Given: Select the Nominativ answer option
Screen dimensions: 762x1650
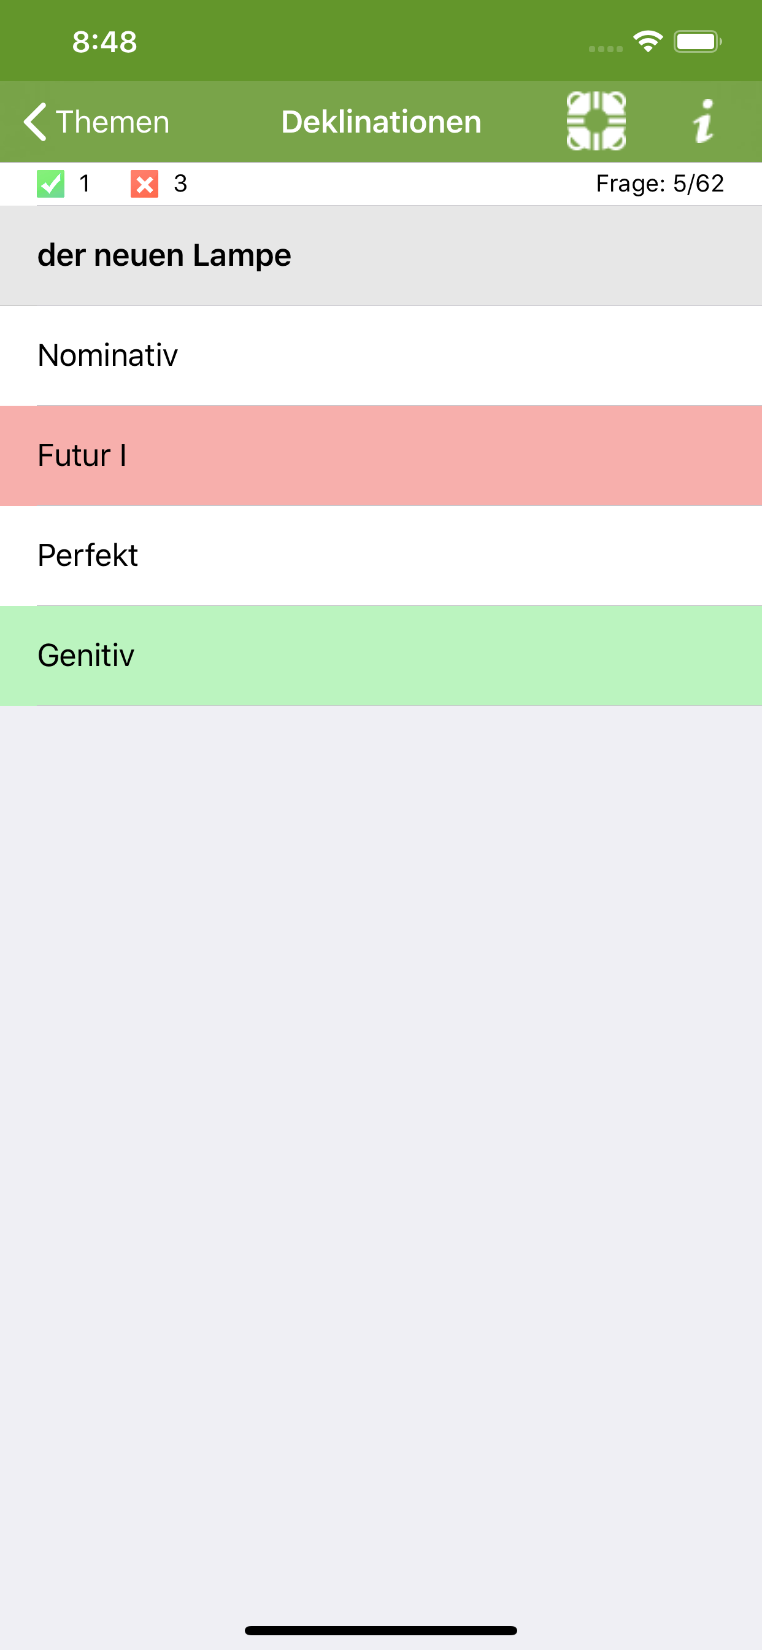Looking at the screenshot, I should click(381, 355).
